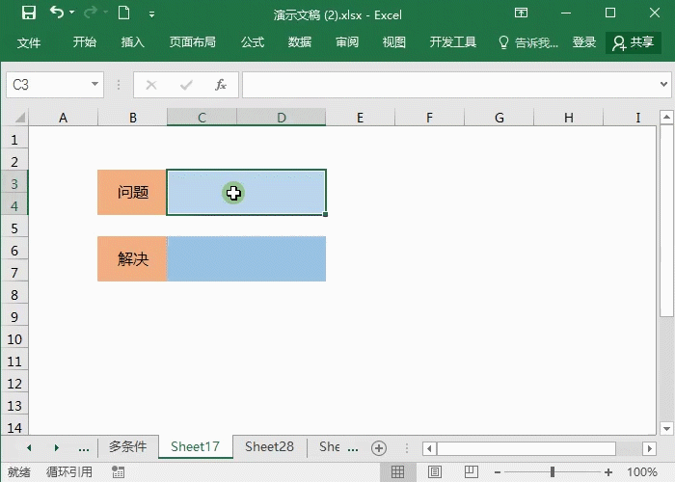675x482 pixels.
Task: Click the Redo arrow icon
Action: pyautogui.click(x=91, y=13)
